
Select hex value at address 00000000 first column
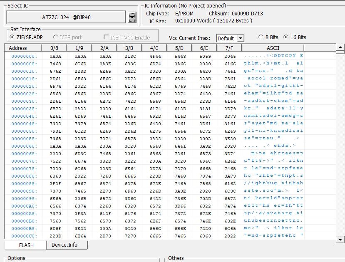(x=55, y=57)
